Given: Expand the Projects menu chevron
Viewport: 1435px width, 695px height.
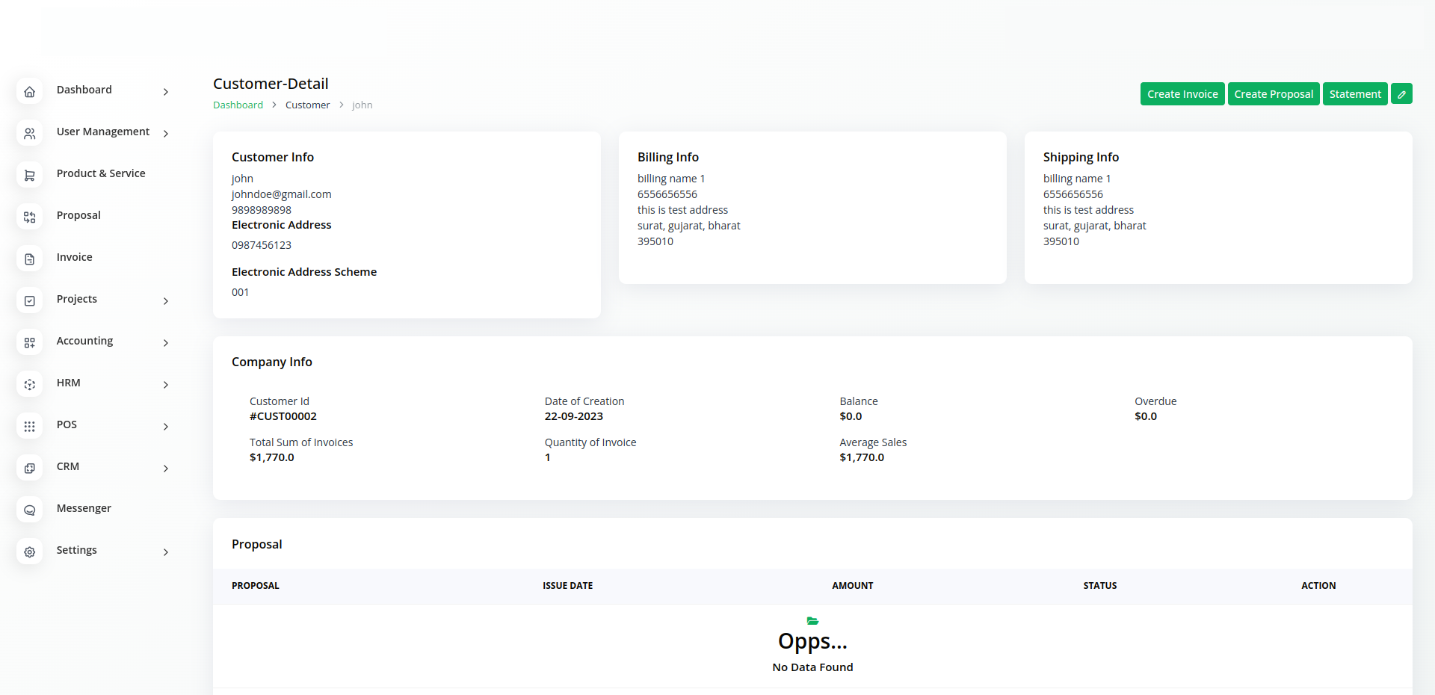Looking at the screenshot, I should [x=166, y=301].
